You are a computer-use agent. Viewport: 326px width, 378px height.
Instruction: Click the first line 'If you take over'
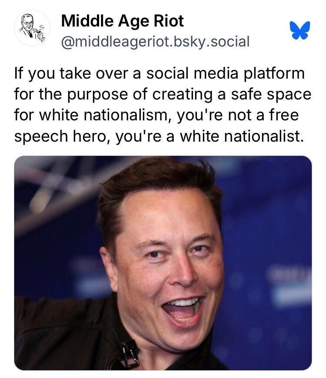coord(71,73)
